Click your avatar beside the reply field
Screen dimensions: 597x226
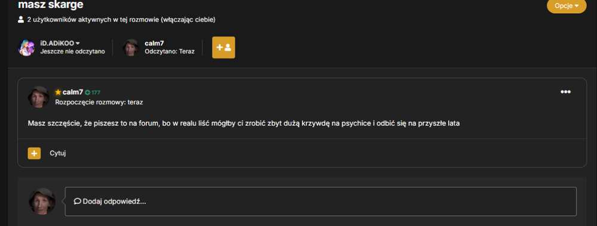42,201
